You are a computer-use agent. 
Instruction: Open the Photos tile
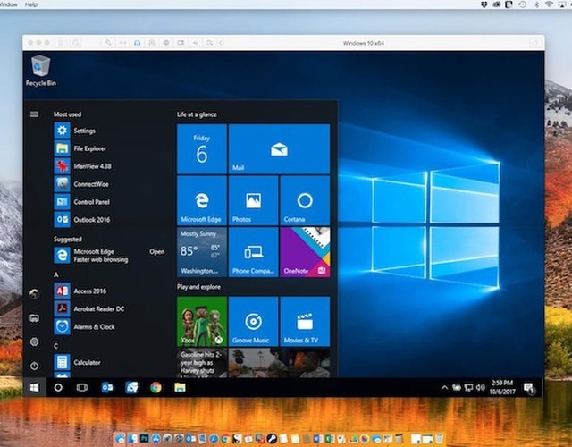click(x=253, y=200)
